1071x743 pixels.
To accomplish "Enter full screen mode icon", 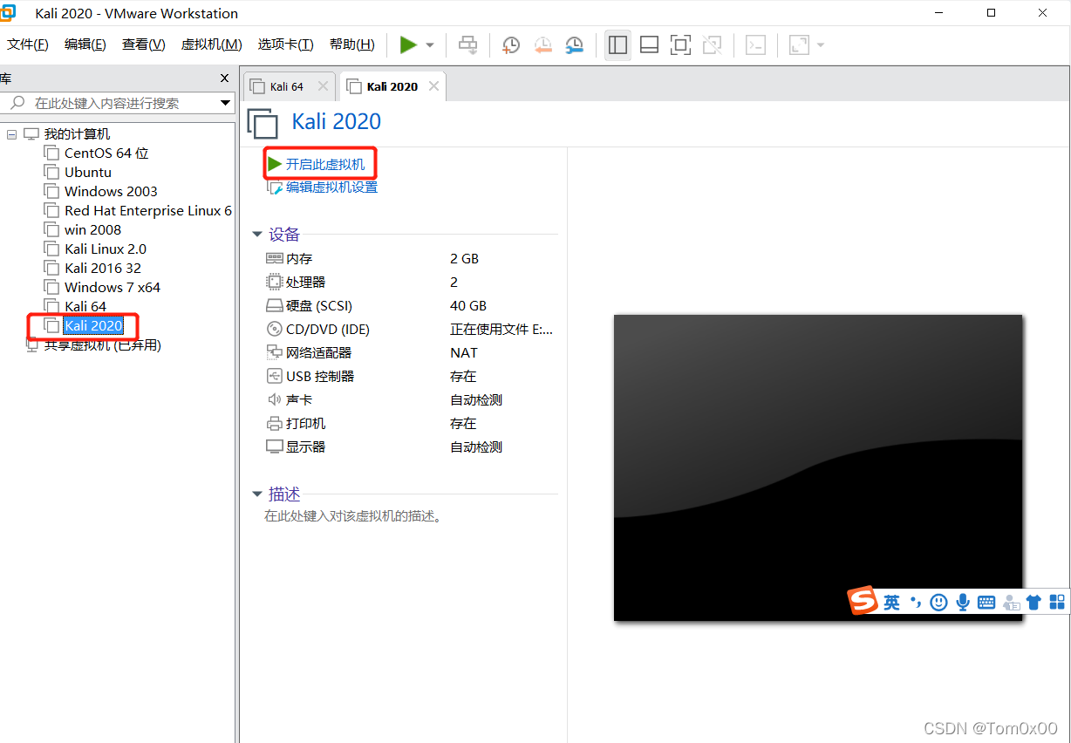I will [x=680, y=44].
